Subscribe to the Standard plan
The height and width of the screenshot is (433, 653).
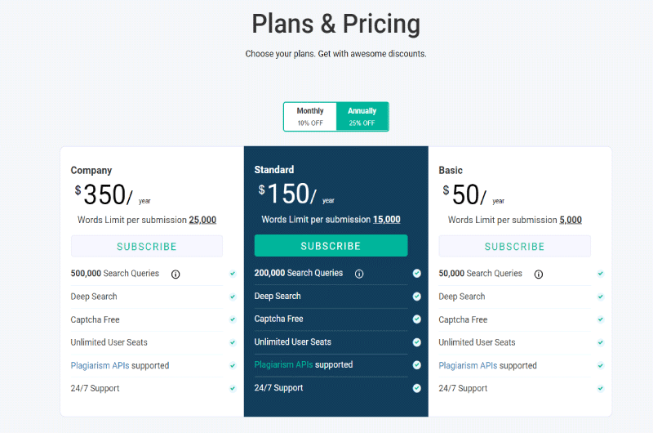[331, 246]
